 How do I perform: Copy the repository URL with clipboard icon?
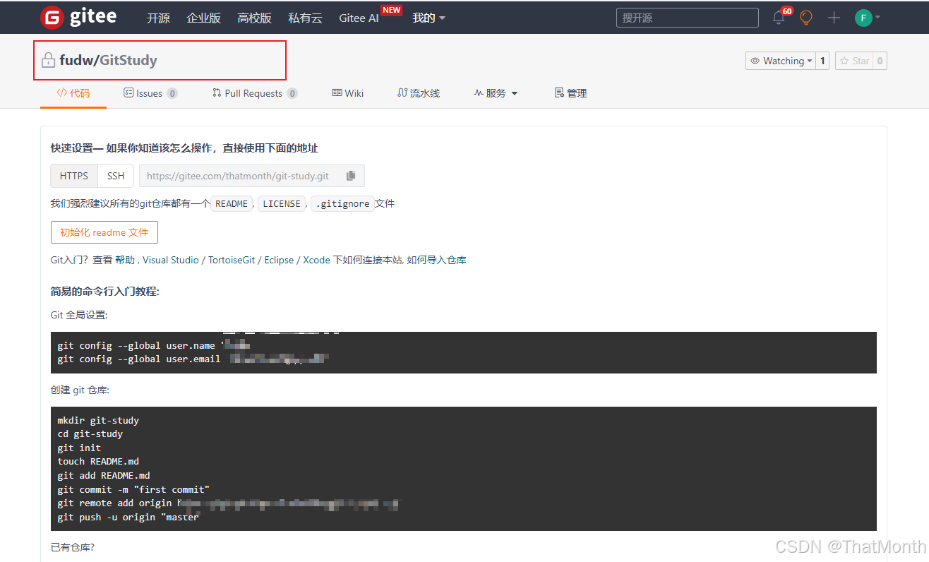click(x=351, y=176)
